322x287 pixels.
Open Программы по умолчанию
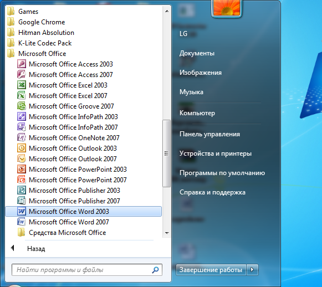coord(222,173)
